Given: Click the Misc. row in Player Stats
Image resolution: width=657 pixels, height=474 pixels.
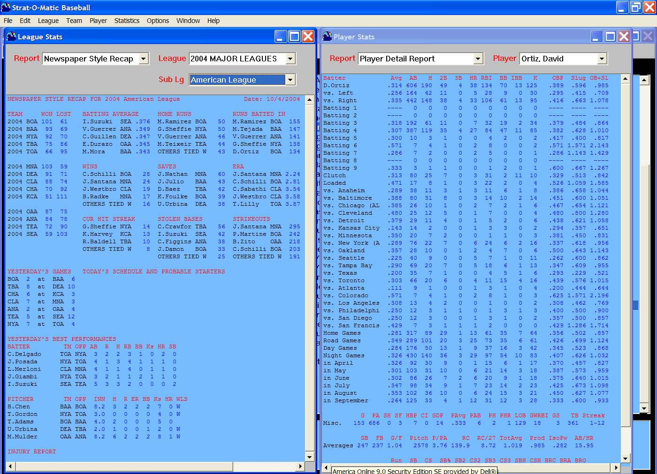Looking at the screenshot, I should (464, 423).
